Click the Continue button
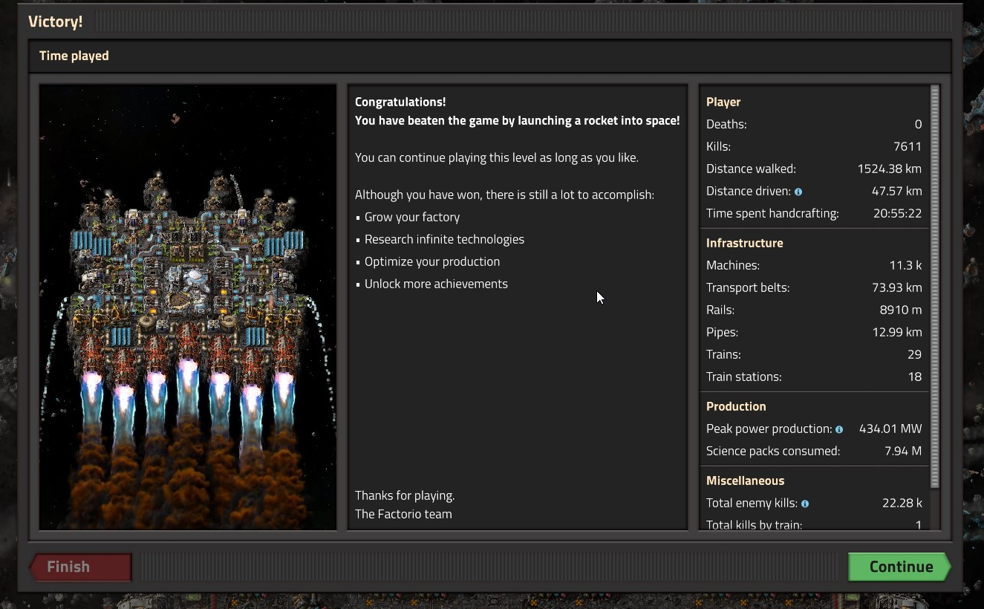This screenshot has height=609, width=984. [899, 567]
